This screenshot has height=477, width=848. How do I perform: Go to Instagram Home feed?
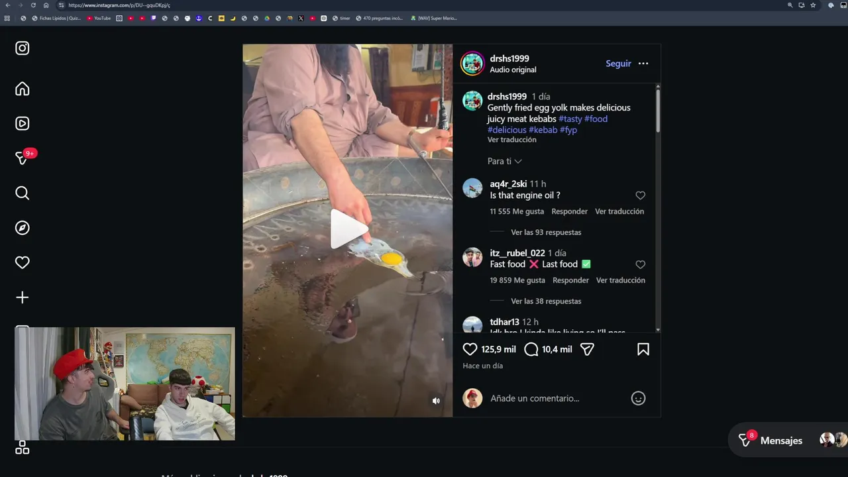(23, 89)
